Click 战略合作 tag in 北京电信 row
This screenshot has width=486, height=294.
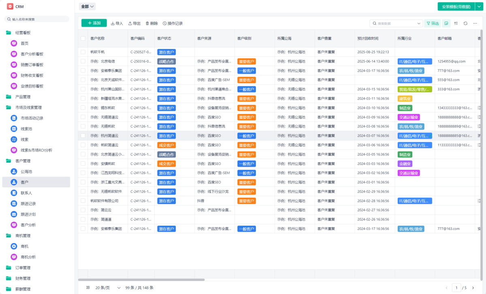166,62
